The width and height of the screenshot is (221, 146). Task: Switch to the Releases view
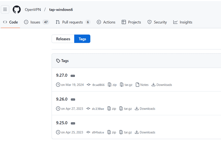coord(63,39)
